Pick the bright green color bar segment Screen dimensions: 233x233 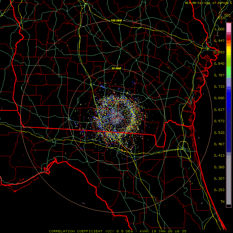[229, 71]
